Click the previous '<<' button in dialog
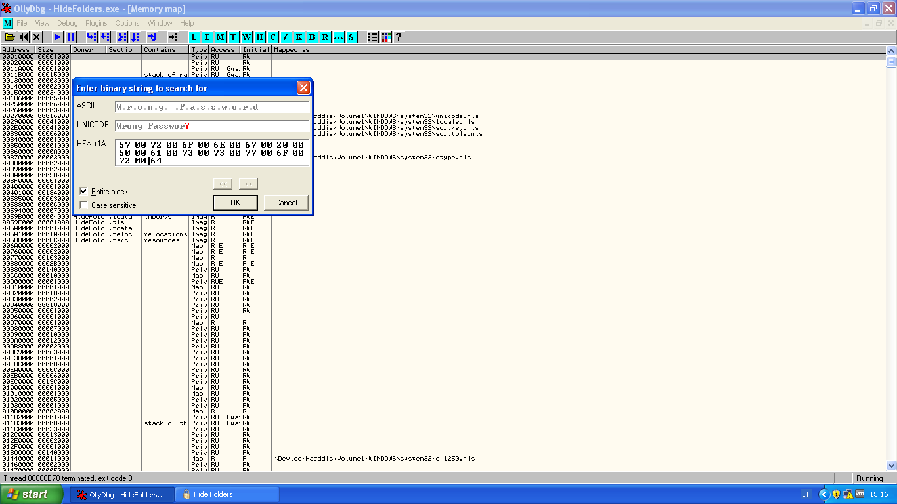Screen dimensions: 897x504 pyautogui.click(x=223, y=184)
